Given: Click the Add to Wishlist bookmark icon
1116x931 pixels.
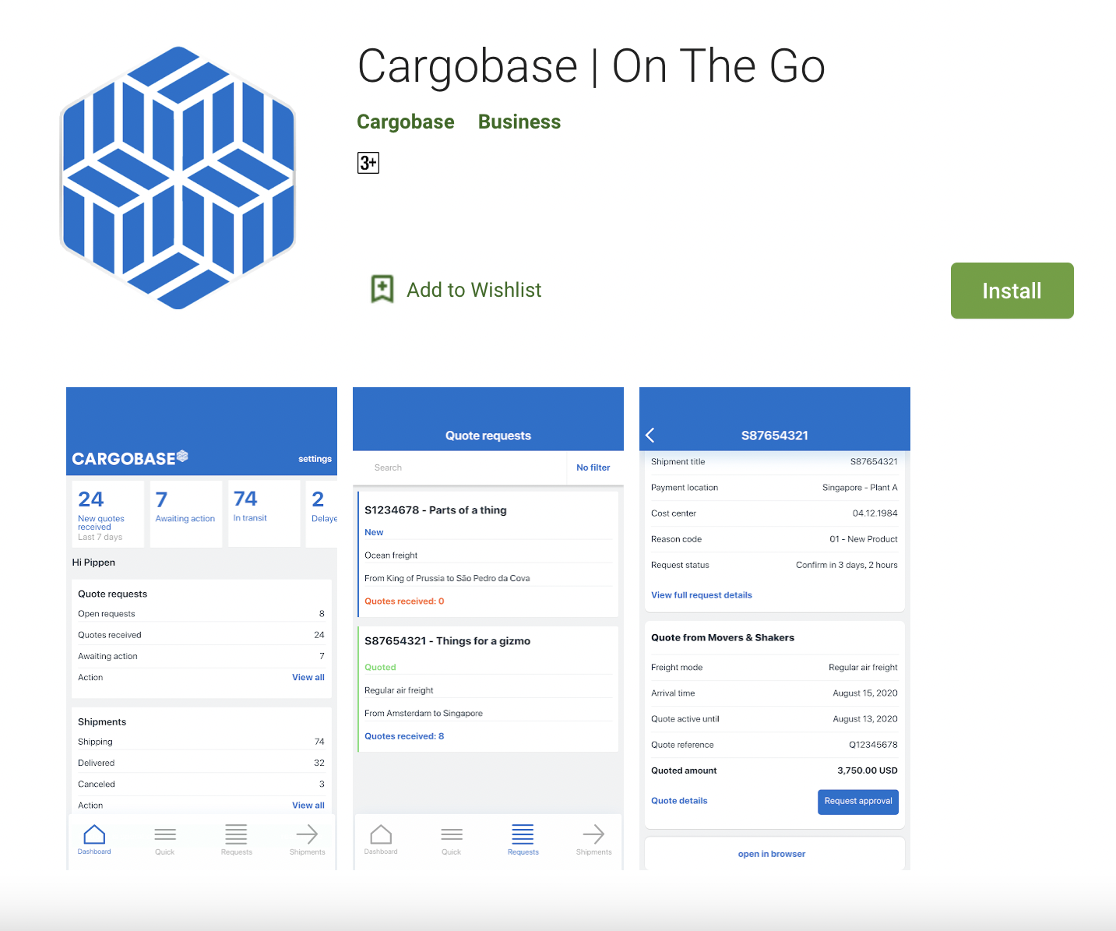Looking at the screenshot, I should [382, 290].
